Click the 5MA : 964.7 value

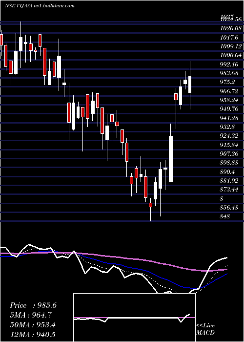[x=31, y=315]
